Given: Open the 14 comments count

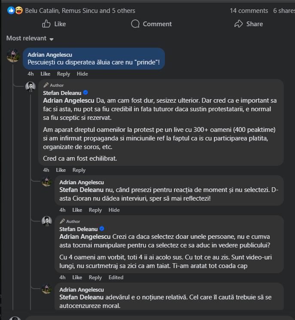Looking at the screenshot, I should (x=249, y=10).
